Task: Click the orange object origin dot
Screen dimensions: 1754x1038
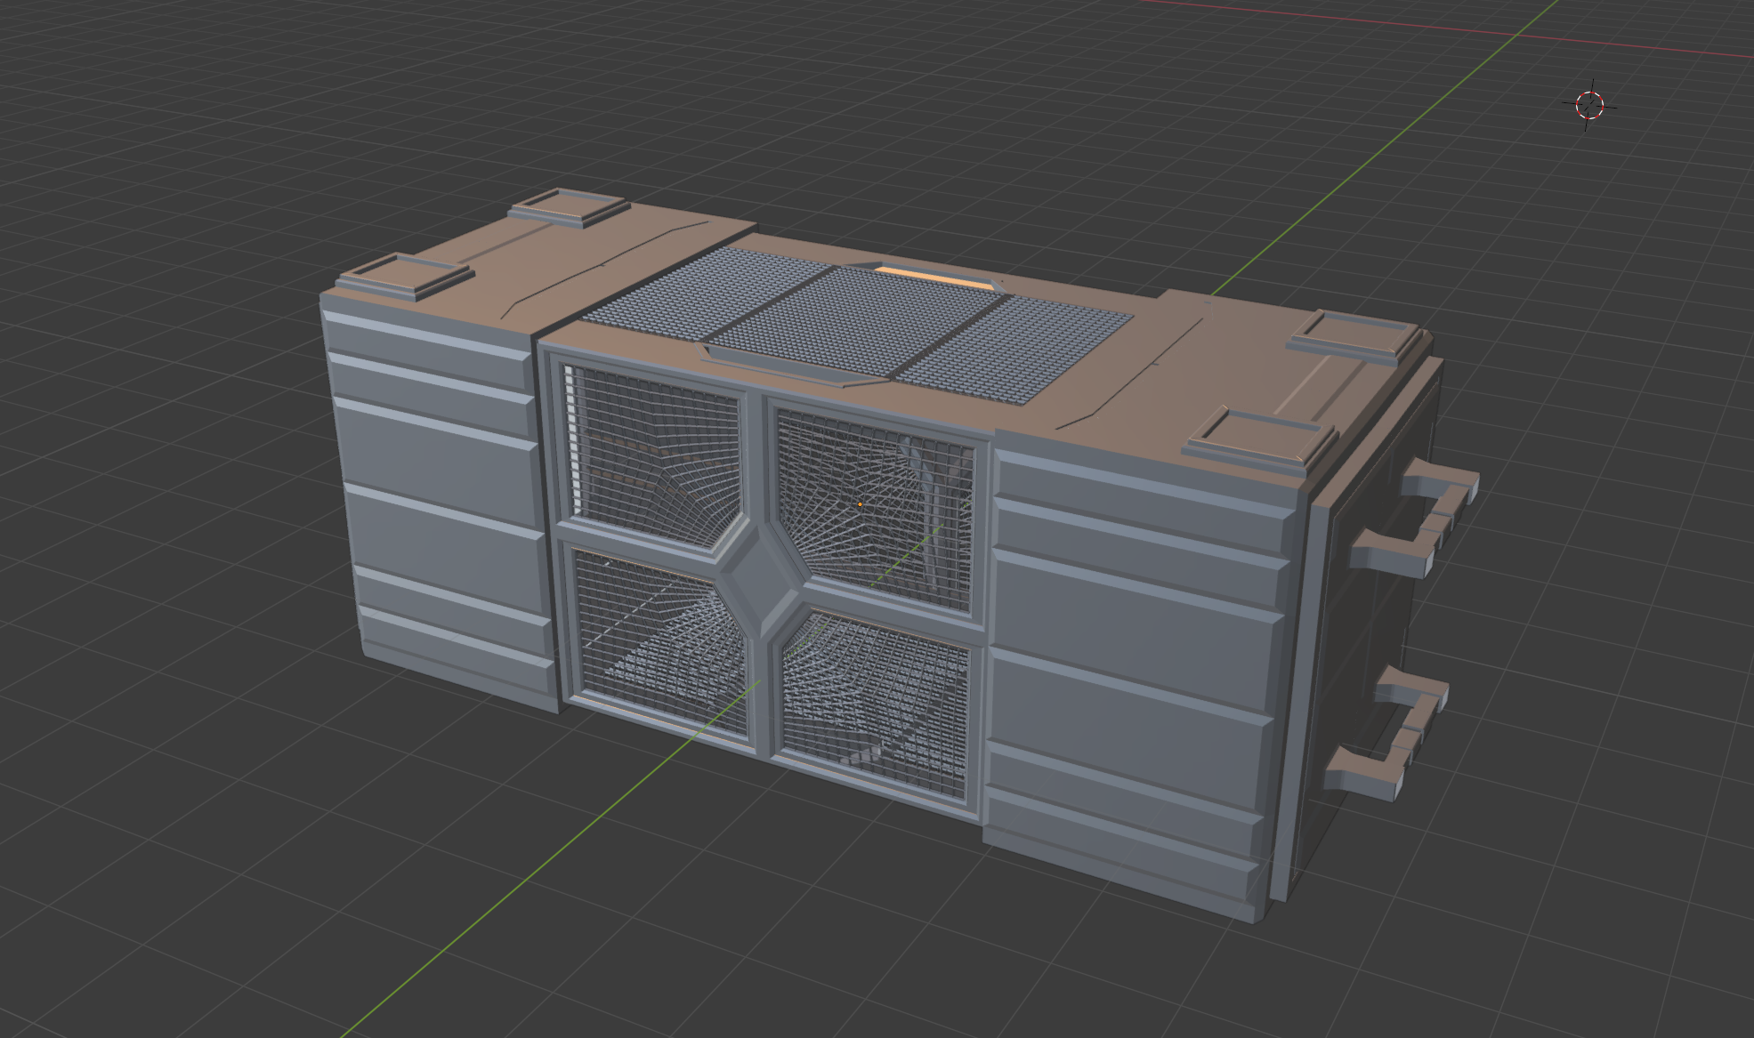Action: (x=860, y=505)
